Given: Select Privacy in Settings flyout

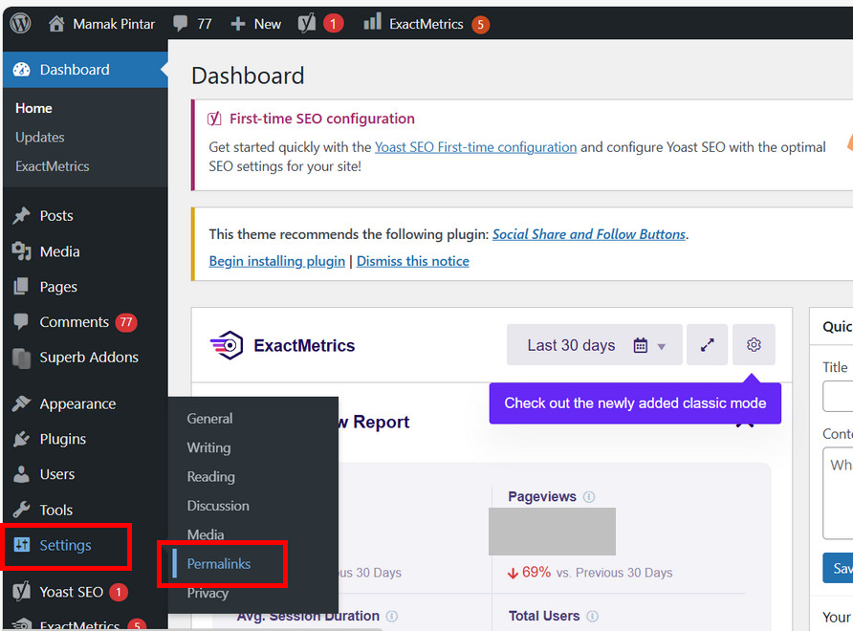Looking at the screenshot, I should click(x=208, y=593).
